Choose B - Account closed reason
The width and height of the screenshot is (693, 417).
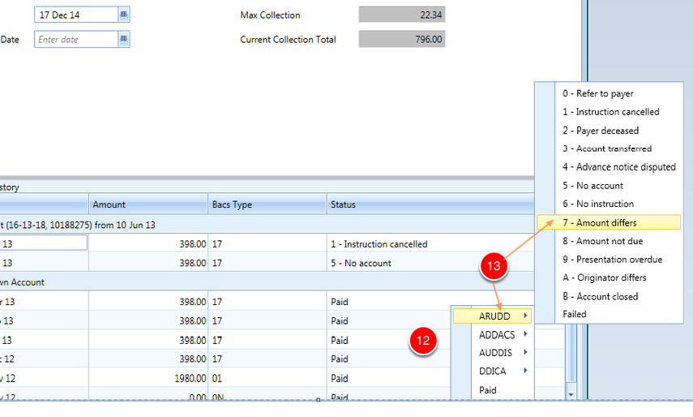[x=600, y=296]
